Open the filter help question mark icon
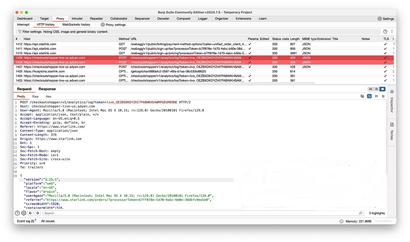Viewport: 410px width, 242px height. [385, 32]
